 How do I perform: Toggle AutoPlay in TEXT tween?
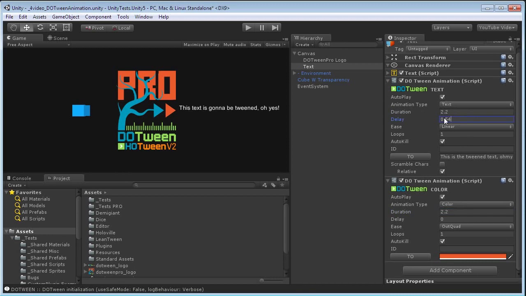point(442,97)
